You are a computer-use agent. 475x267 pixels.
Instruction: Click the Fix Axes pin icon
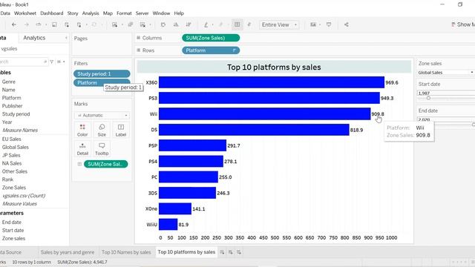249,24
